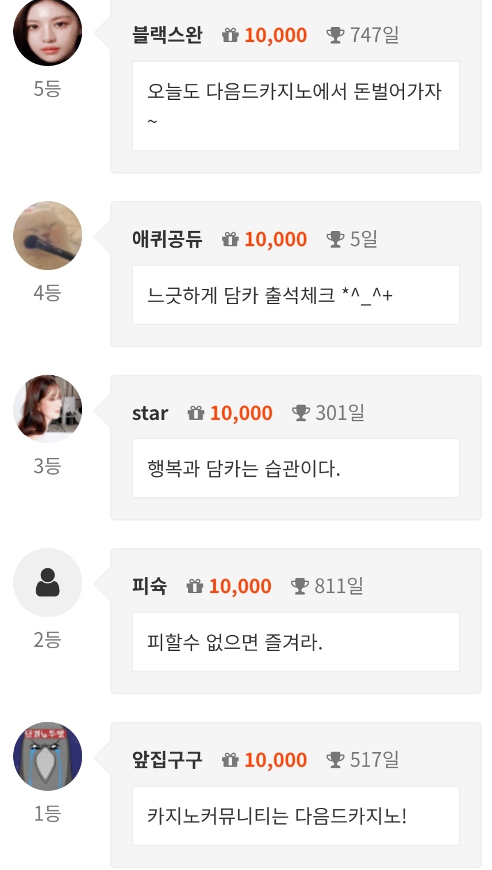This screenshot has width=492, height=870.
Task: Select the username star
Action: (x=150, y=413)
